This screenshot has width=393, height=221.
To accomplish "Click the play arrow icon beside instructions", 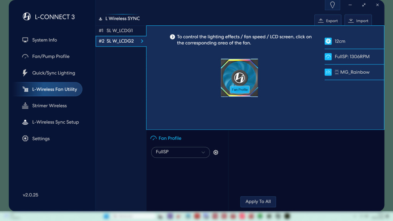I will [x=172, y=37].
